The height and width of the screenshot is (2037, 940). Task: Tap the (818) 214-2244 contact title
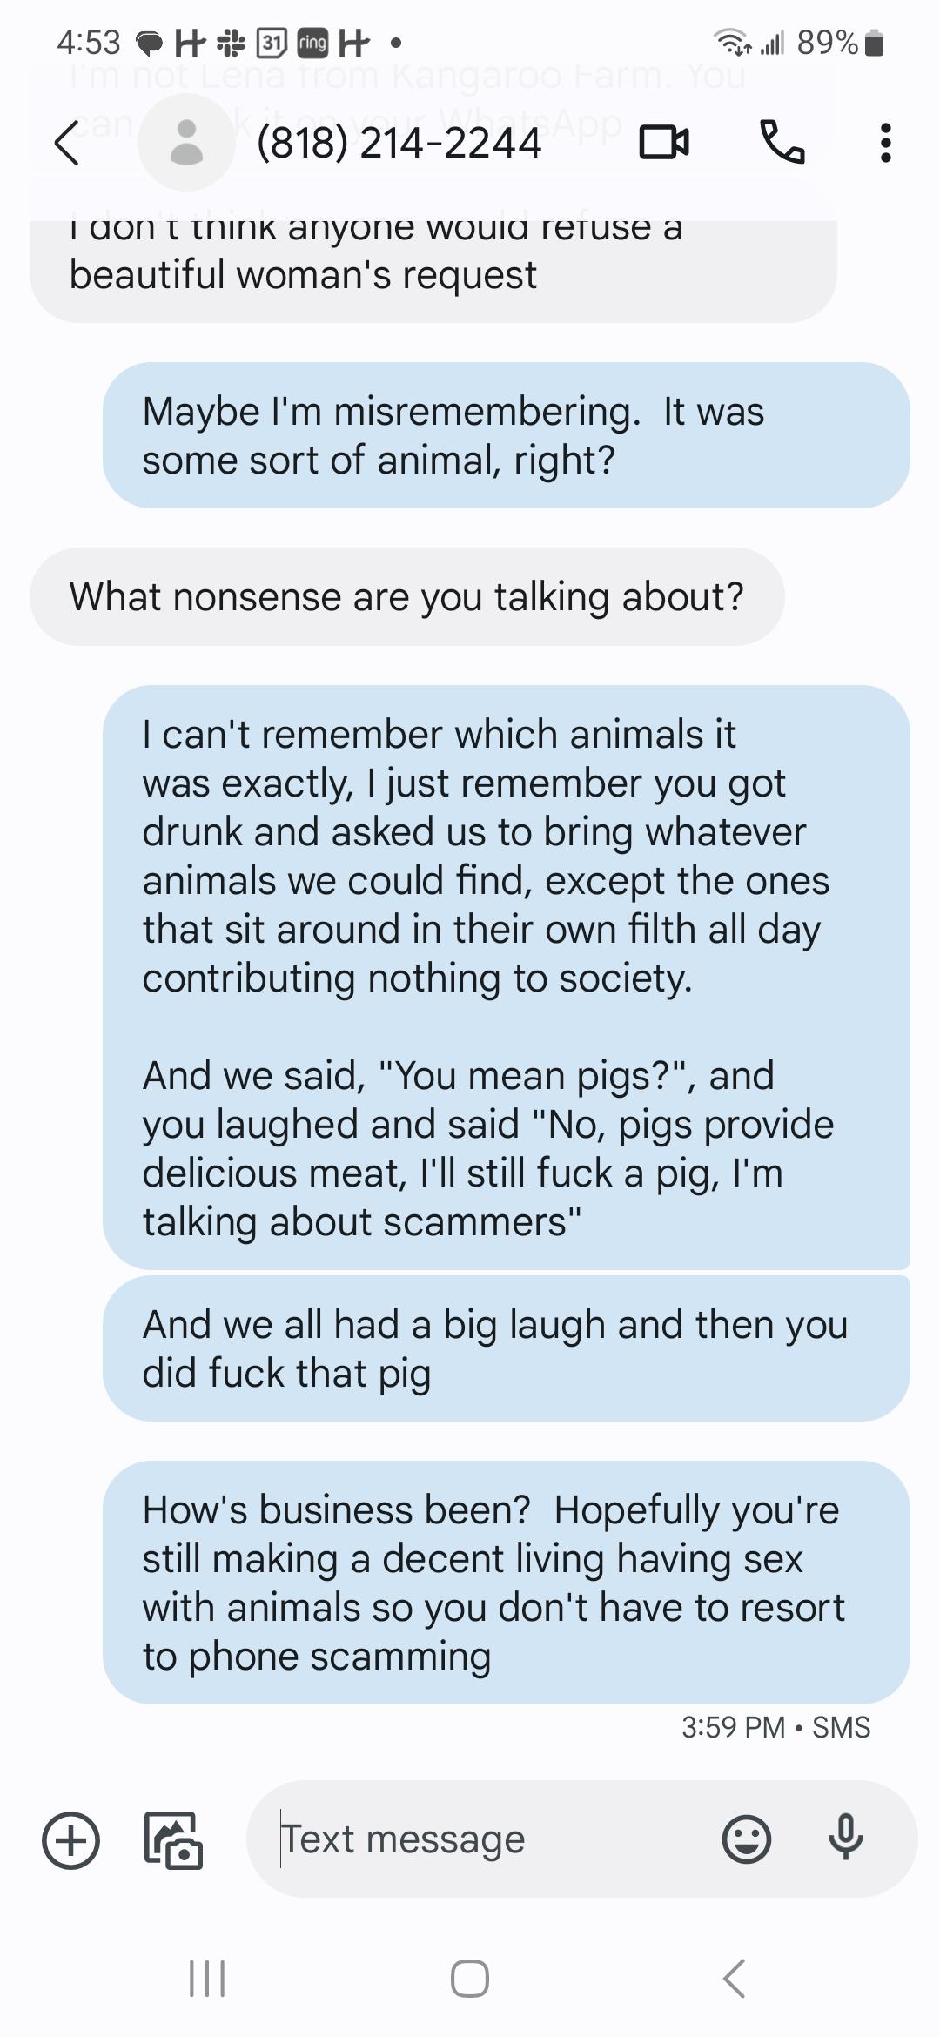[399, 143]
